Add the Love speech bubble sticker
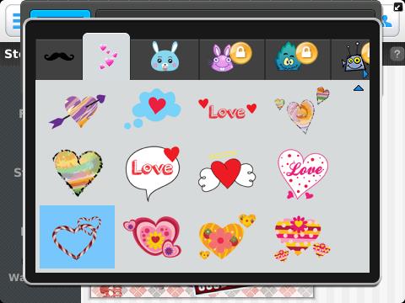 (152, 173)
